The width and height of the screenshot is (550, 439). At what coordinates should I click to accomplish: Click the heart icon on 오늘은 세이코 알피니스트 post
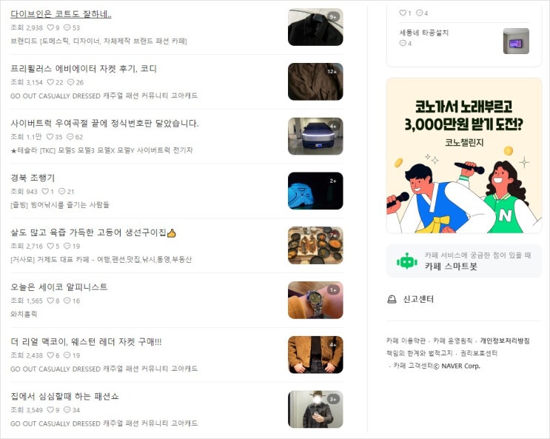coord(50,301)
